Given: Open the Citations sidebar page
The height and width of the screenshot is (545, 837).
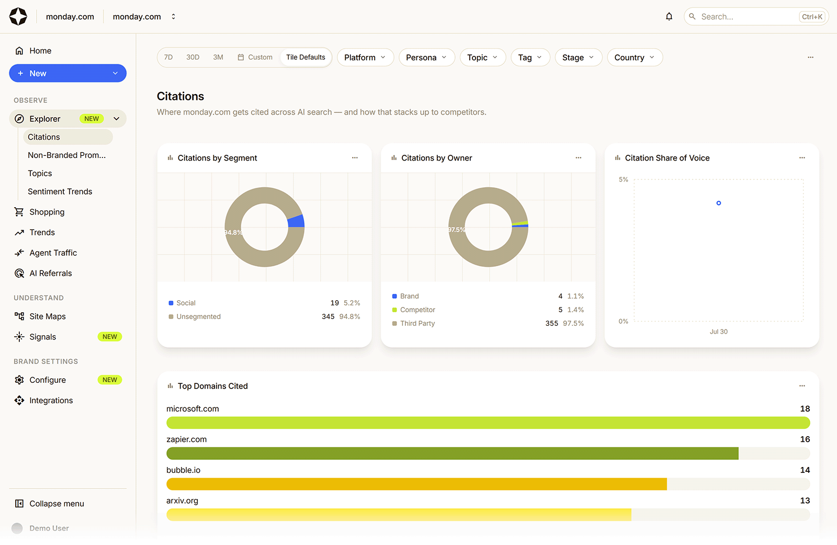Looking at the screenshot, I should 67,137.
